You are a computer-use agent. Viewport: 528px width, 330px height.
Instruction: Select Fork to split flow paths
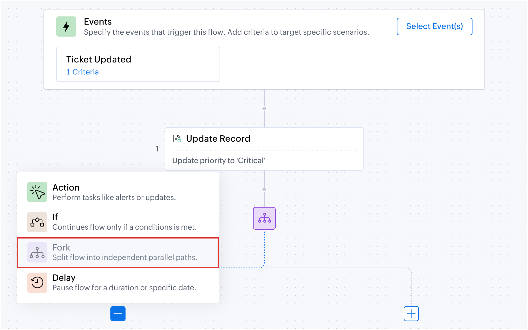[118, 253]
